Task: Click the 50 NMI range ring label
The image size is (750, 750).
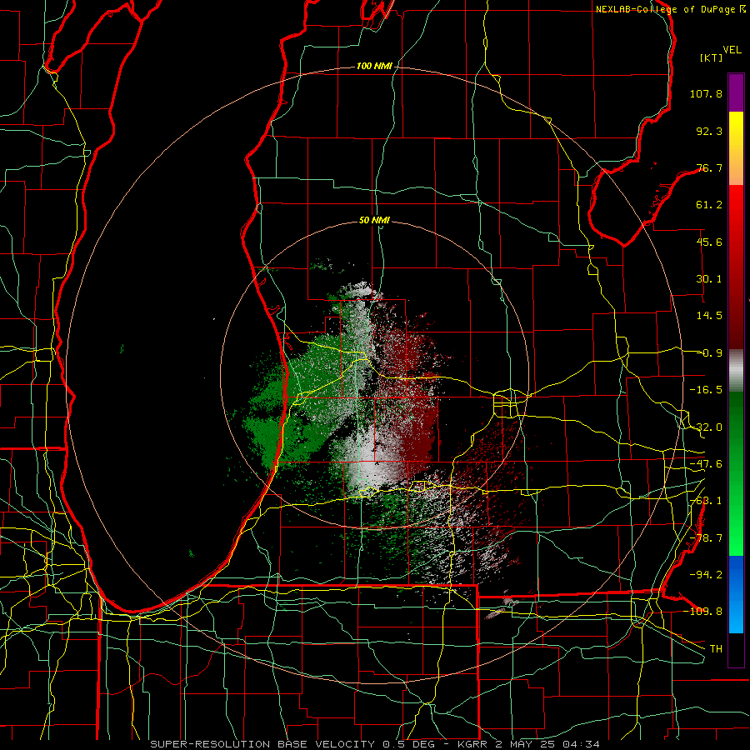Action: click(x=374, y=221)
